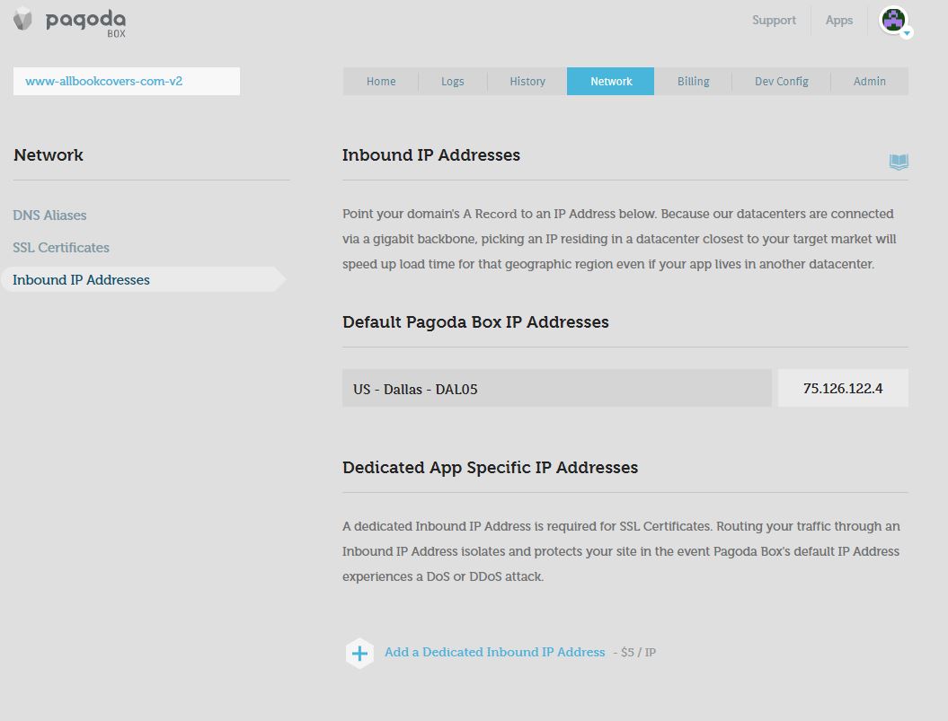
Task: Click the www-allbookcovers-com-v2 app name field
Action: pyautogui.click(x=127, y=81)
